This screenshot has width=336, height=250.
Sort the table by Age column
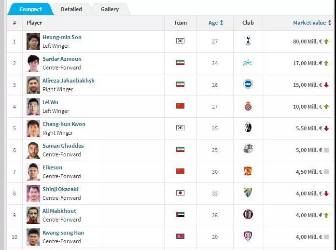[216, 23]
